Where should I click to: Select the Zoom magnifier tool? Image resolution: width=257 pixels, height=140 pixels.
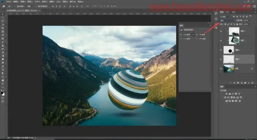[x=3, y=84]
